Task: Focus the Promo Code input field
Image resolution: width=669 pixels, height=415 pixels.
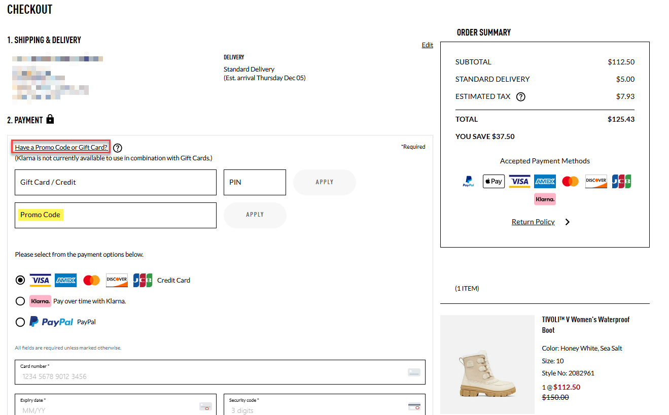Action: (x=116, y=215)
